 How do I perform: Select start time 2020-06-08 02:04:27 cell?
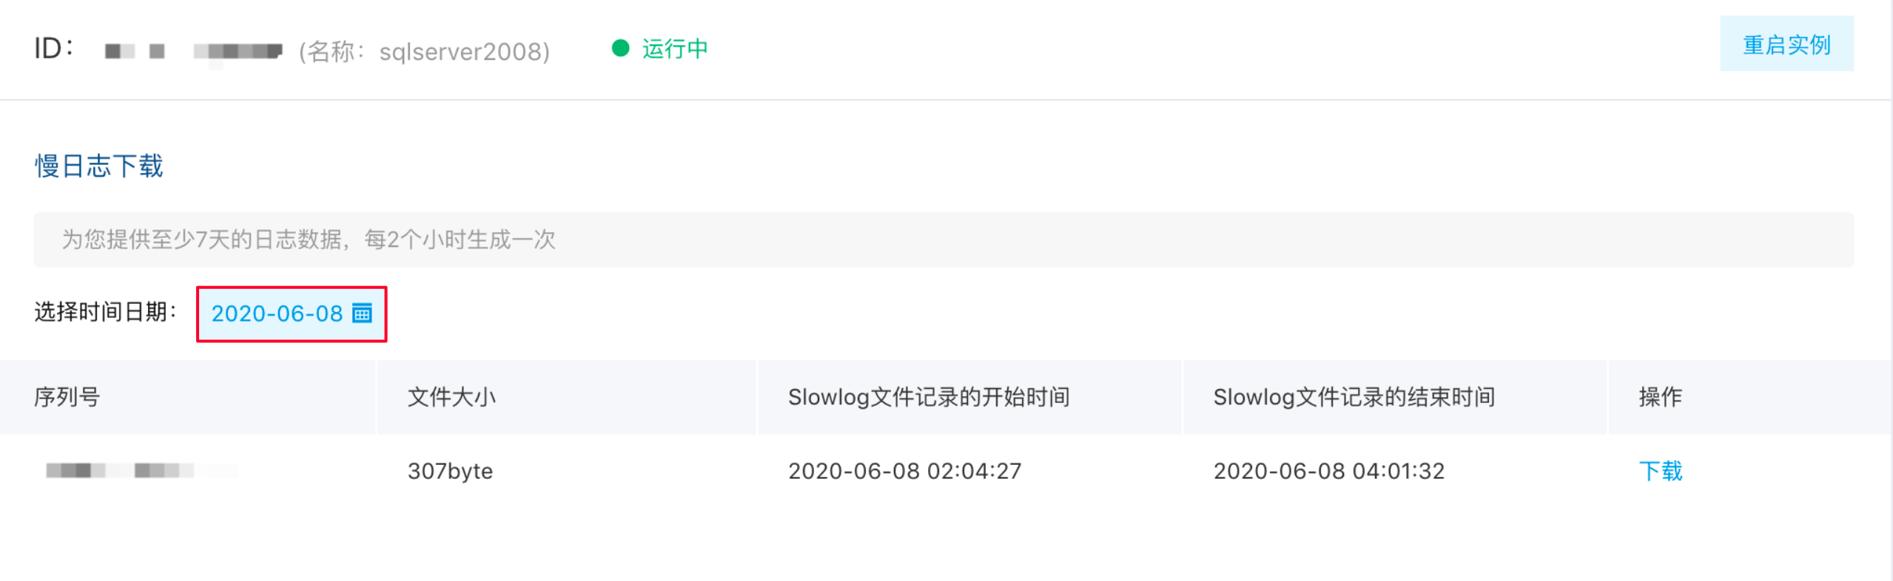tap(904, 471)
